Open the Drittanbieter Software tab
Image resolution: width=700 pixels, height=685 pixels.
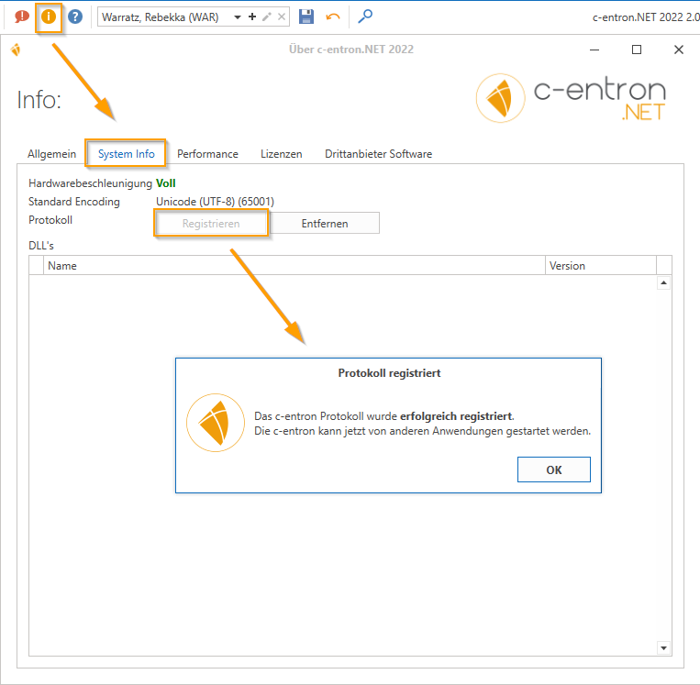(x=378, y=154)
